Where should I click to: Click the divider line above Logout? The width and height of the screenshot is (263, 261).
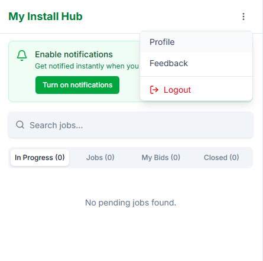196,76
